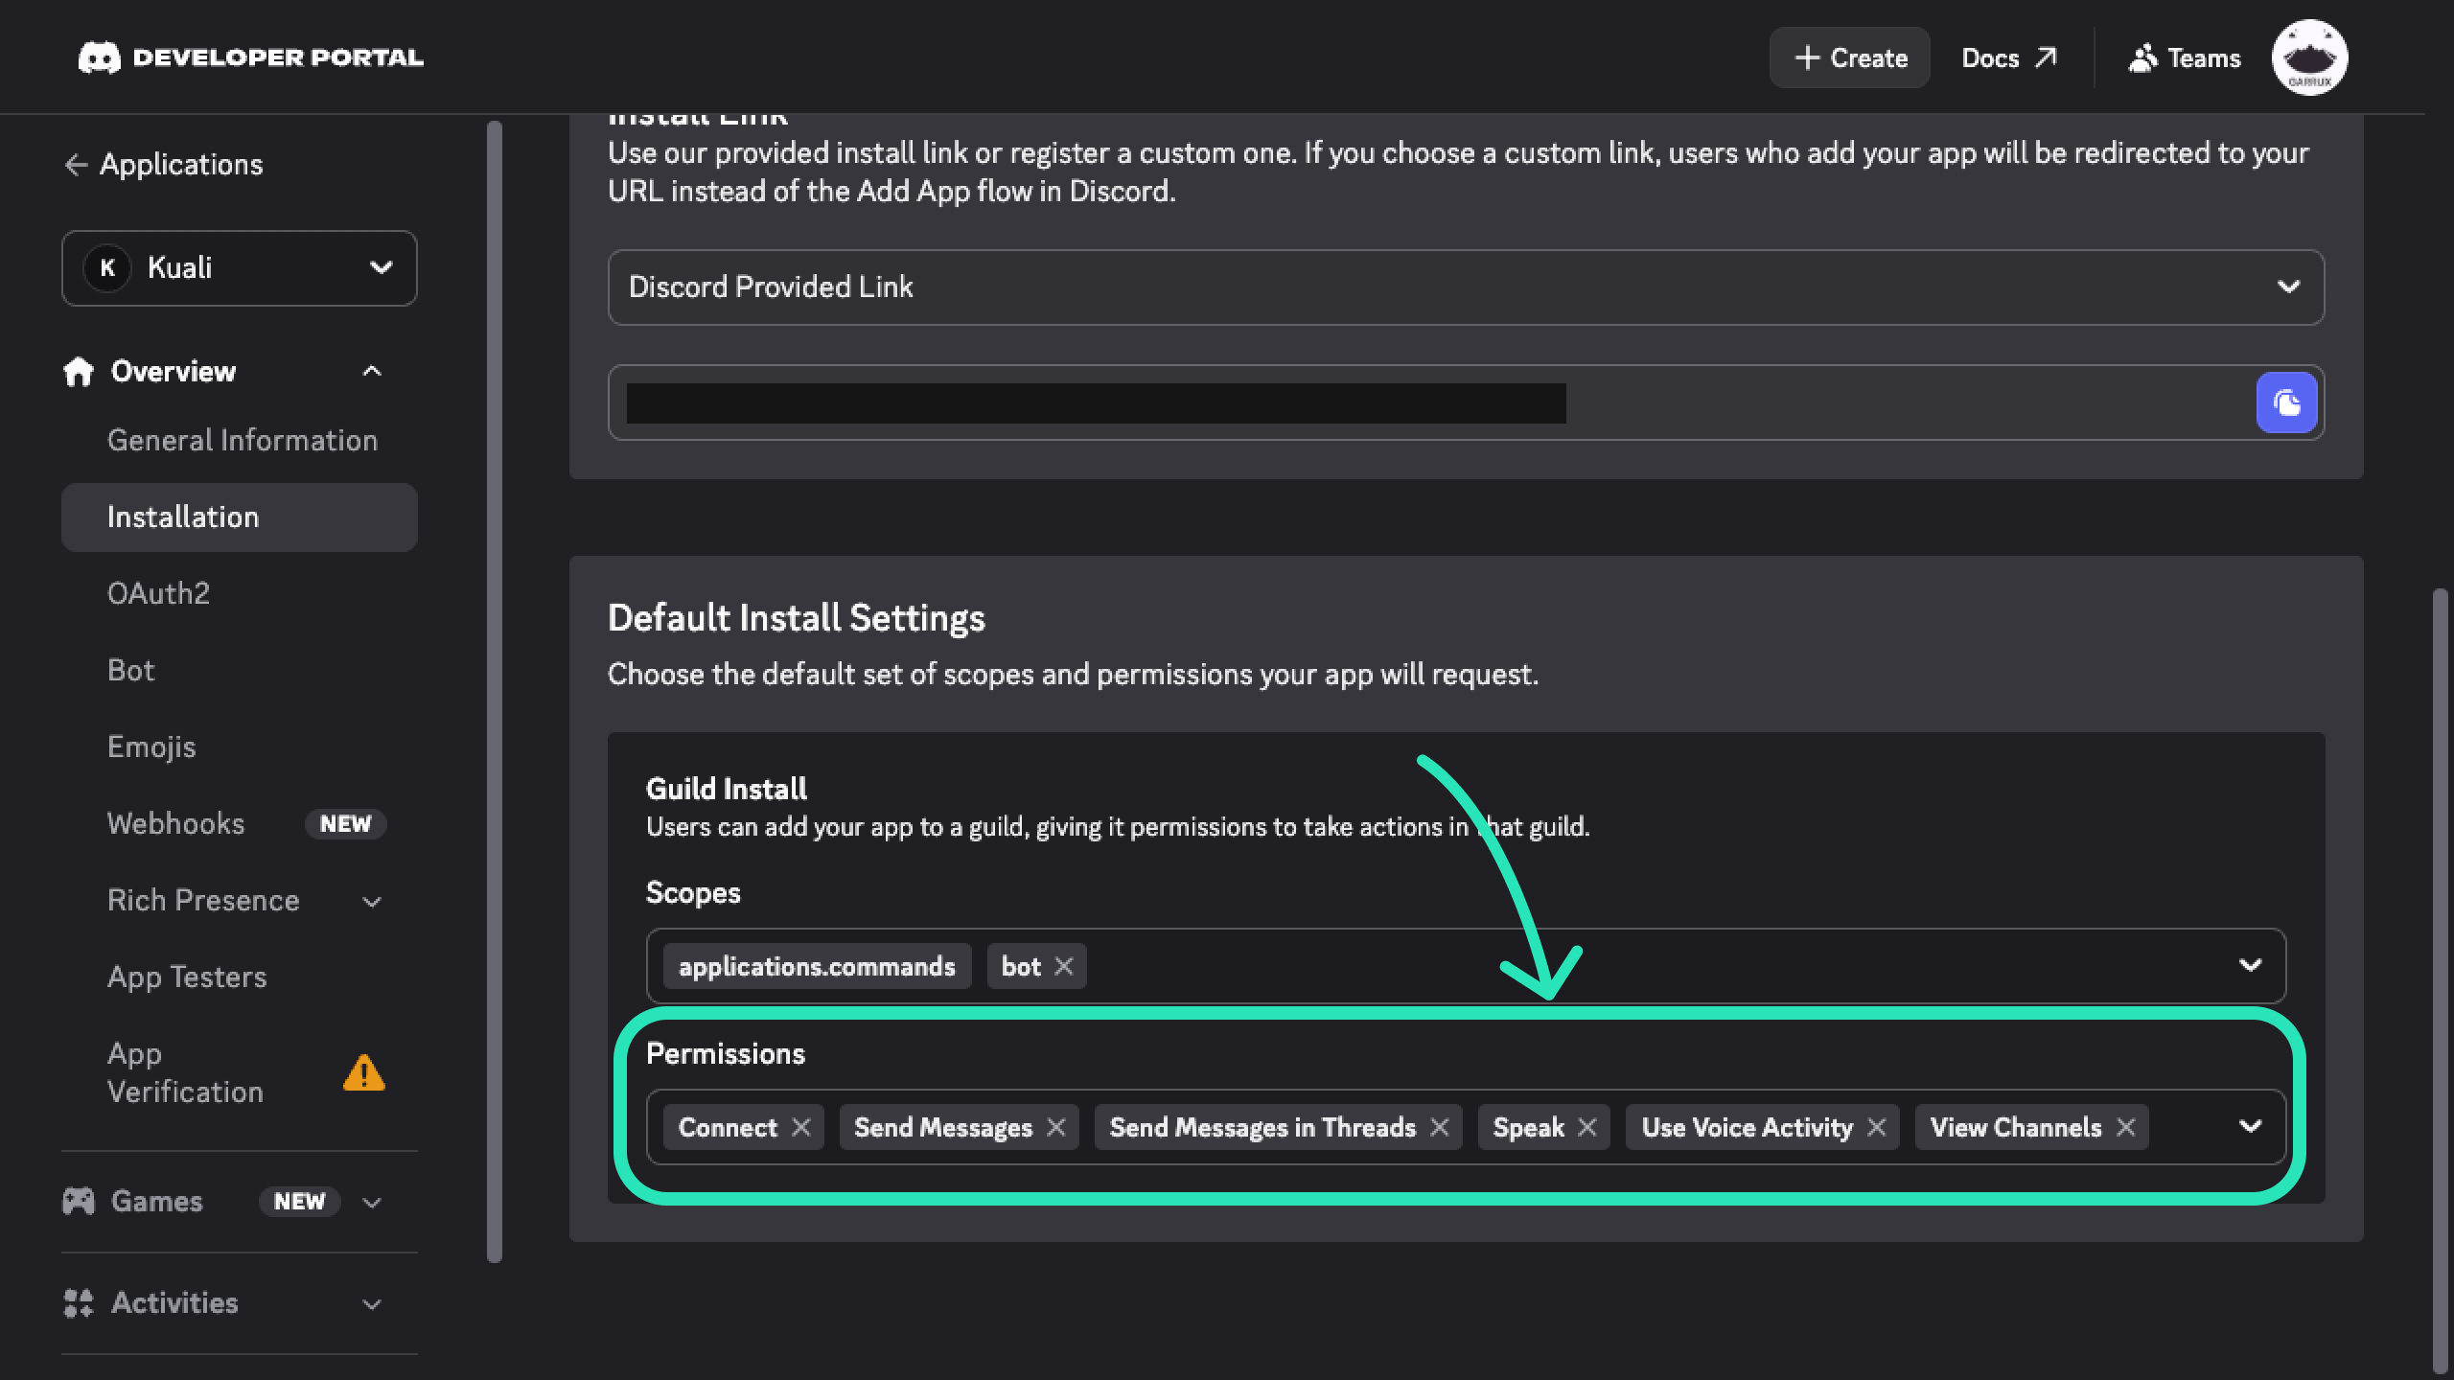Expand the Games section
2454x1380 pixels.
[x=372, y=1202]
